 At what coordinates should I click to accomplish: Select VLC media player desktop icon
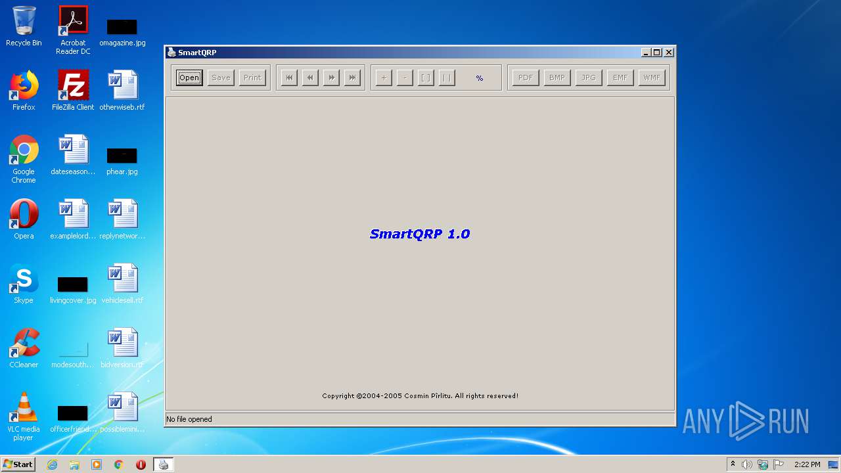pos(24,417)
